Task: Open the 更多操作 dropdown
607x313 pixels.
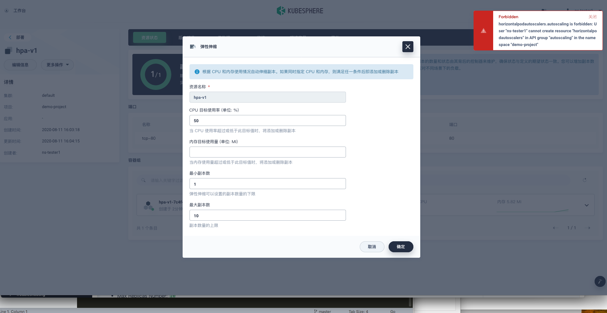Action: (x=57, y=65)
